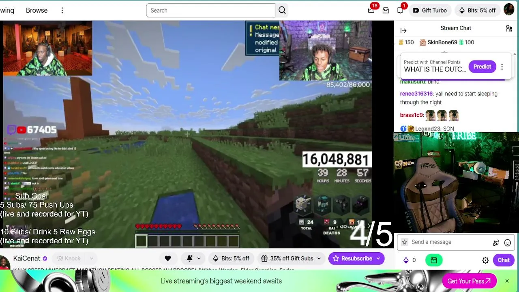Open the tray icon with the 18 badge

[371, 11]
